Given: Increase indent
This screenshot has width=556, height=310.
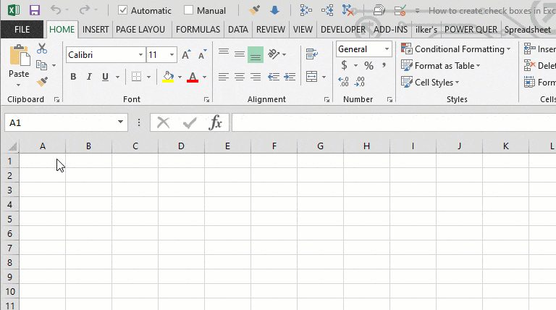Looking at the screenshot, I should [x=290, y=77].
